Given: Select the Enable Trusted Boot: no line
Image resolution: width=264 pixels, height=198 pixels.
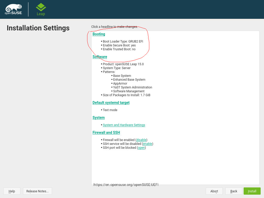Looking at the screenshot, I should 119,49.
